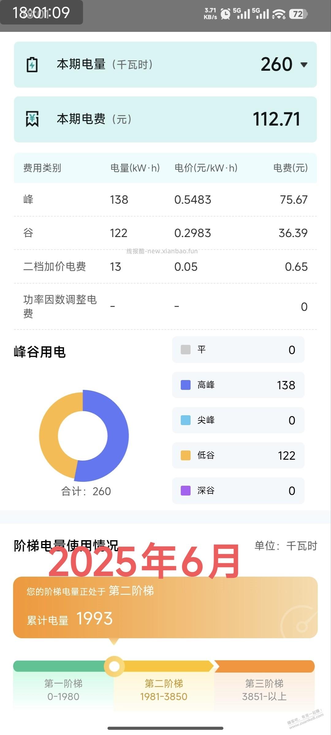Tap the first 5G signal icon
331x735 pixels.
click(242, 13)
